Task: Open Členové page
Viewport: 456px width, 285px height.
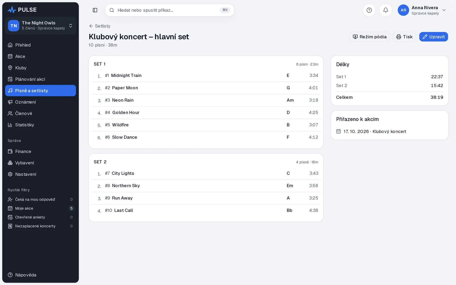Action: (41, 113)
